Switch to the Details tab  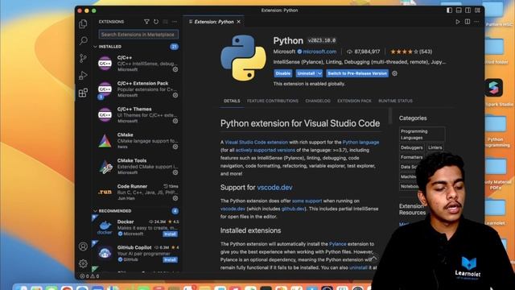tap(232, 101)
